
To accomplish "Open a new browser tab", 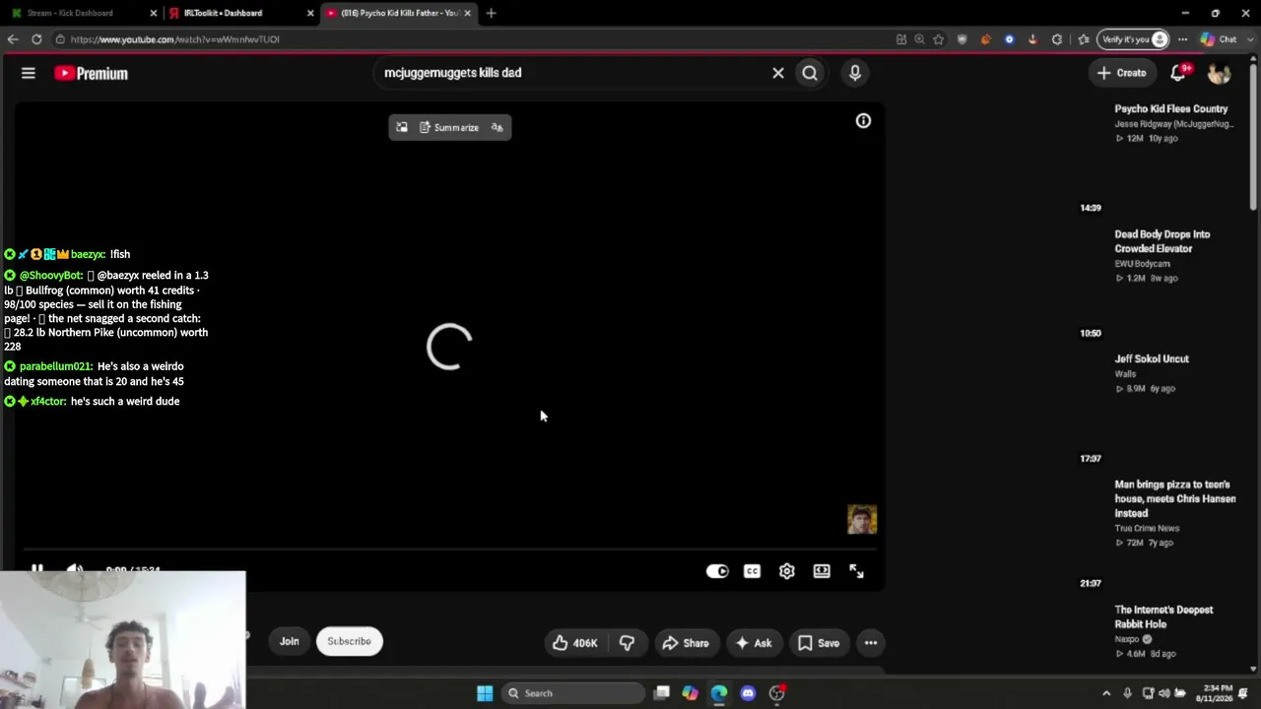I will tap(491, 13).
